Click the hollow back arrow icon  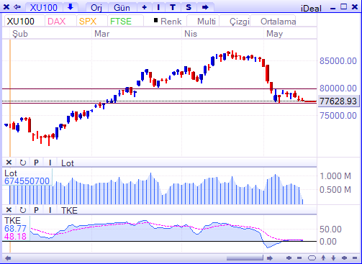click(17, 7)
